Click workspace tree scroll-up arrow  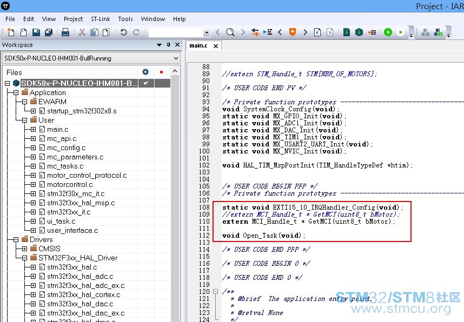point(175,71)
